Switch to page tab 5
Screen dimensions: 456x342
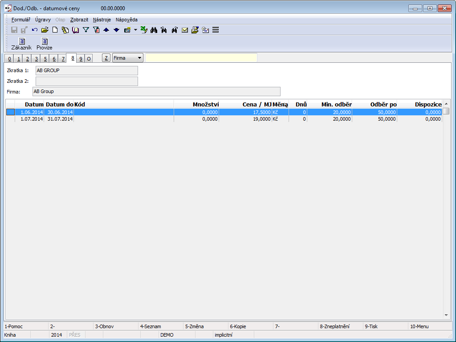[x=45, y=59]
